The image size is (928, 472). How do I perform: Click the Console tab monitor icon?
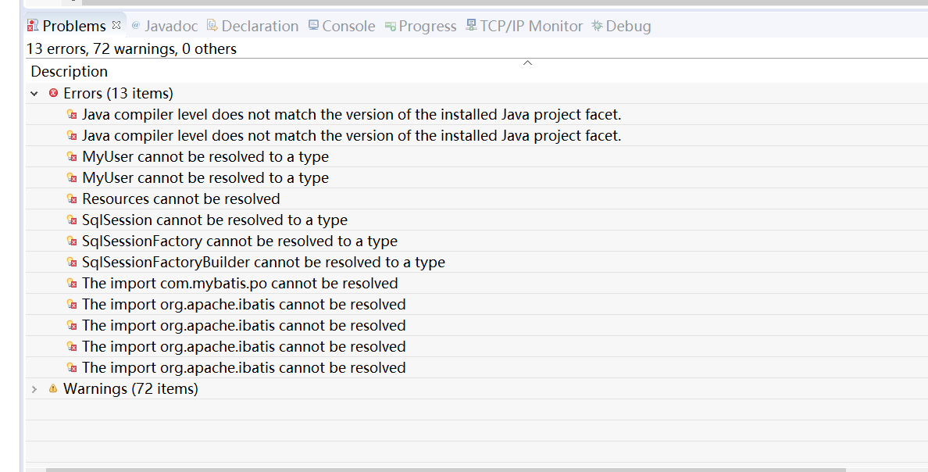point(313,26)
